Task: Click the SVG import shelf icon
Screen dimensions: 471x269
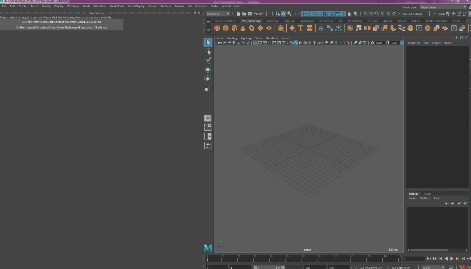Action: point(310,28)
